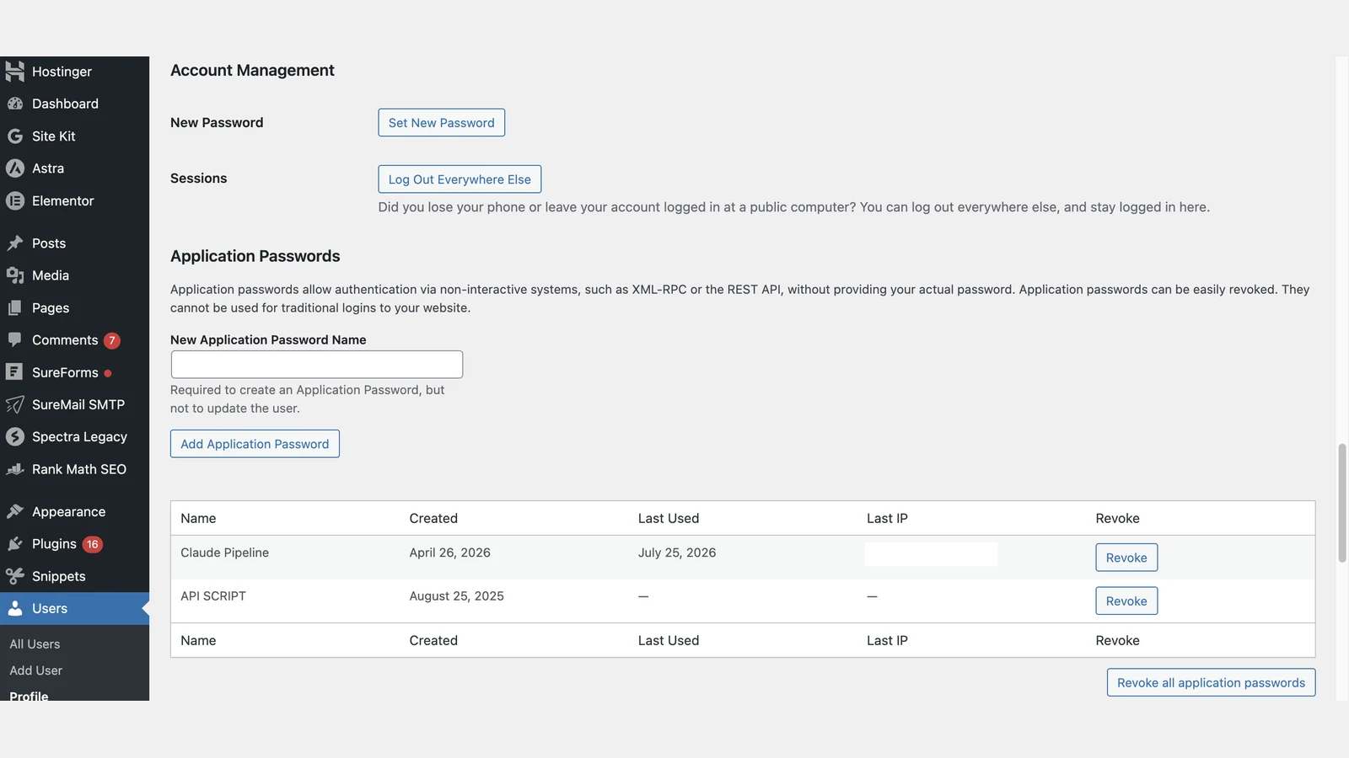Click the Hostinger logo icon
The image size is (1349, 758).
click(14, 72)
